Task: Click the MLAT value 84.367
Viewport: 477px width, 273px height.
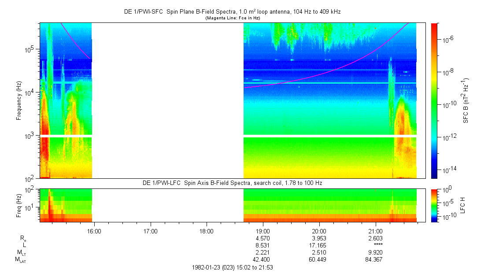Action: pos(375,260)
